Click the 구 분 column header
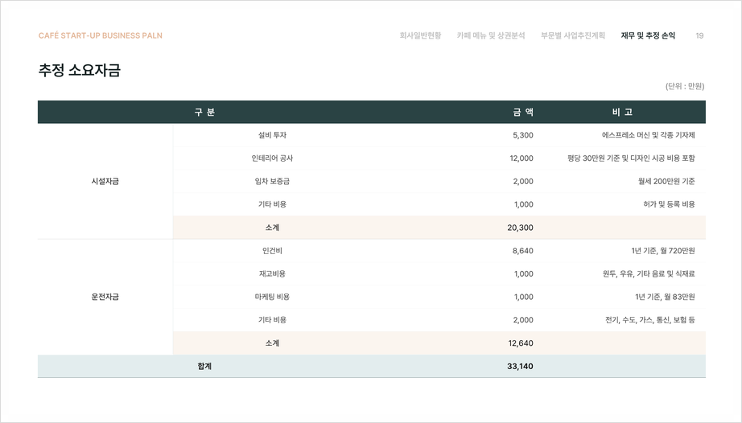The width and height of the screenshot is (742, 423). pyautogui.click(x=204, y=112)
